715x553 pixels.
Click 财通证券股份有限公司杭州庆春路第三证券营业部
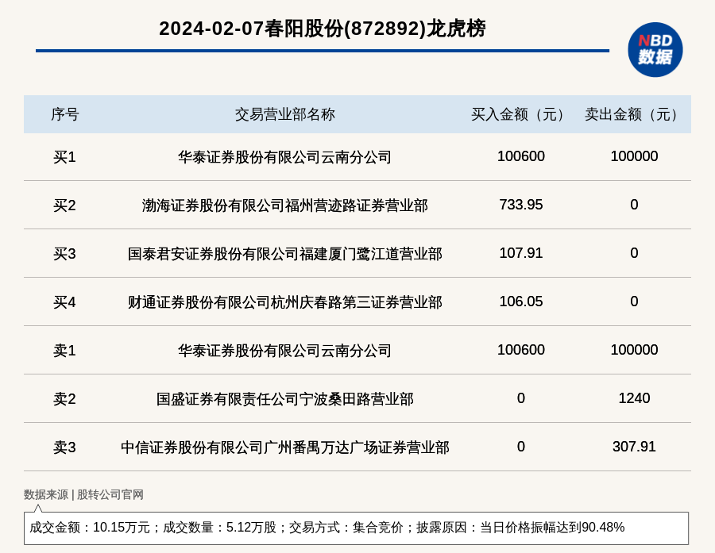coord(284,302)
